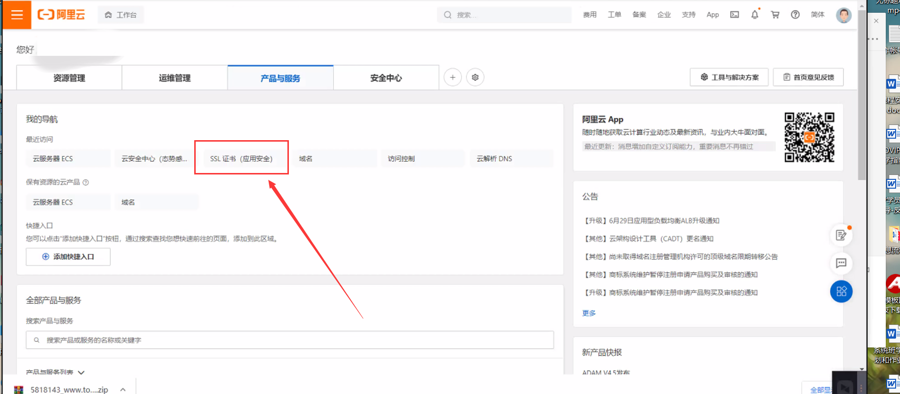Open SSL 证书 (应用安全) shortcut

[x=241, y=159]
